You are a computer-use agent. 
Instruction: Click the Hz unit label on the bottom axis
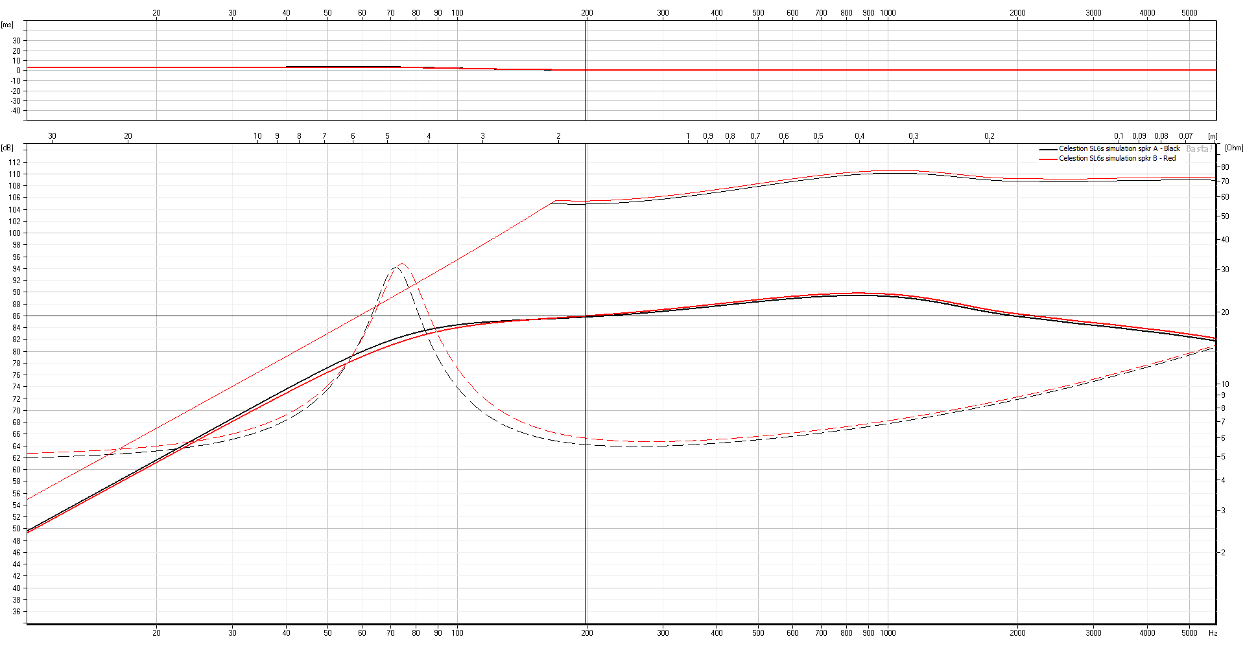(1213, 633)
